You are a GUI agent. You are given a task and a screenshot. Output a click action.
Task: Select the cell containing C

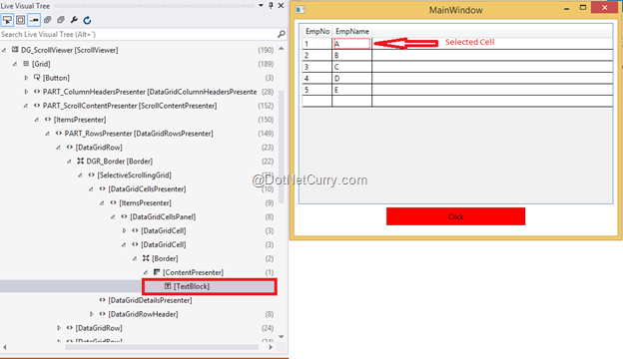352,67
